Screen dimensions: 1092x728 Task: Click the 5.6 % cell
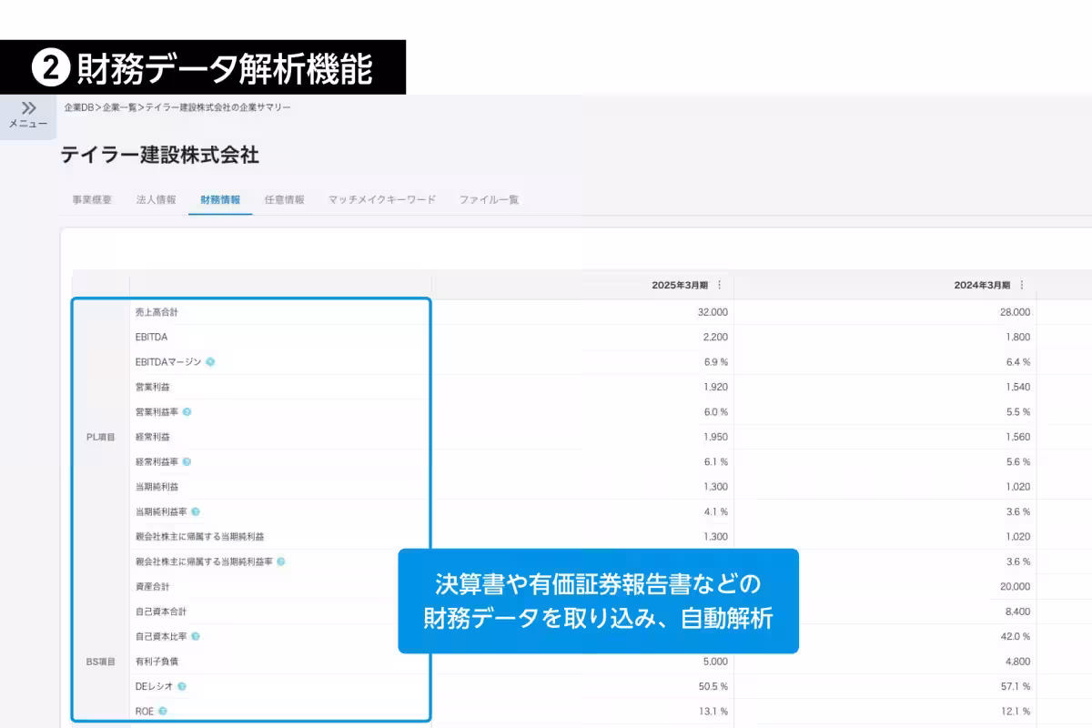1017,462
